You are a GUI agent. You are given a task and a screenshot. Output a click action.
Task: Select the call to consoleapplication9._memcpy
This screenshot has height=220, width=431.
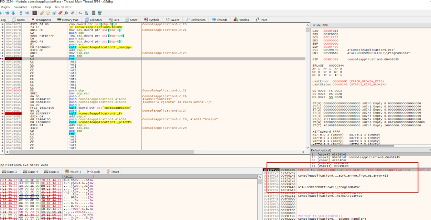tap(100, 47)
